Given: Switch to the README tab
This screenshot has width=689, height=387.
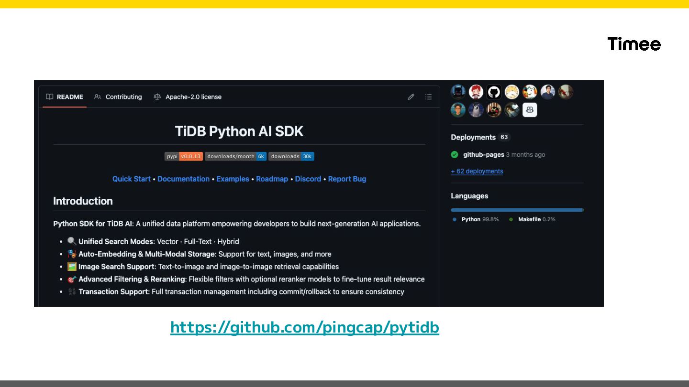Looking at the screenshot, I should [65, 97].
